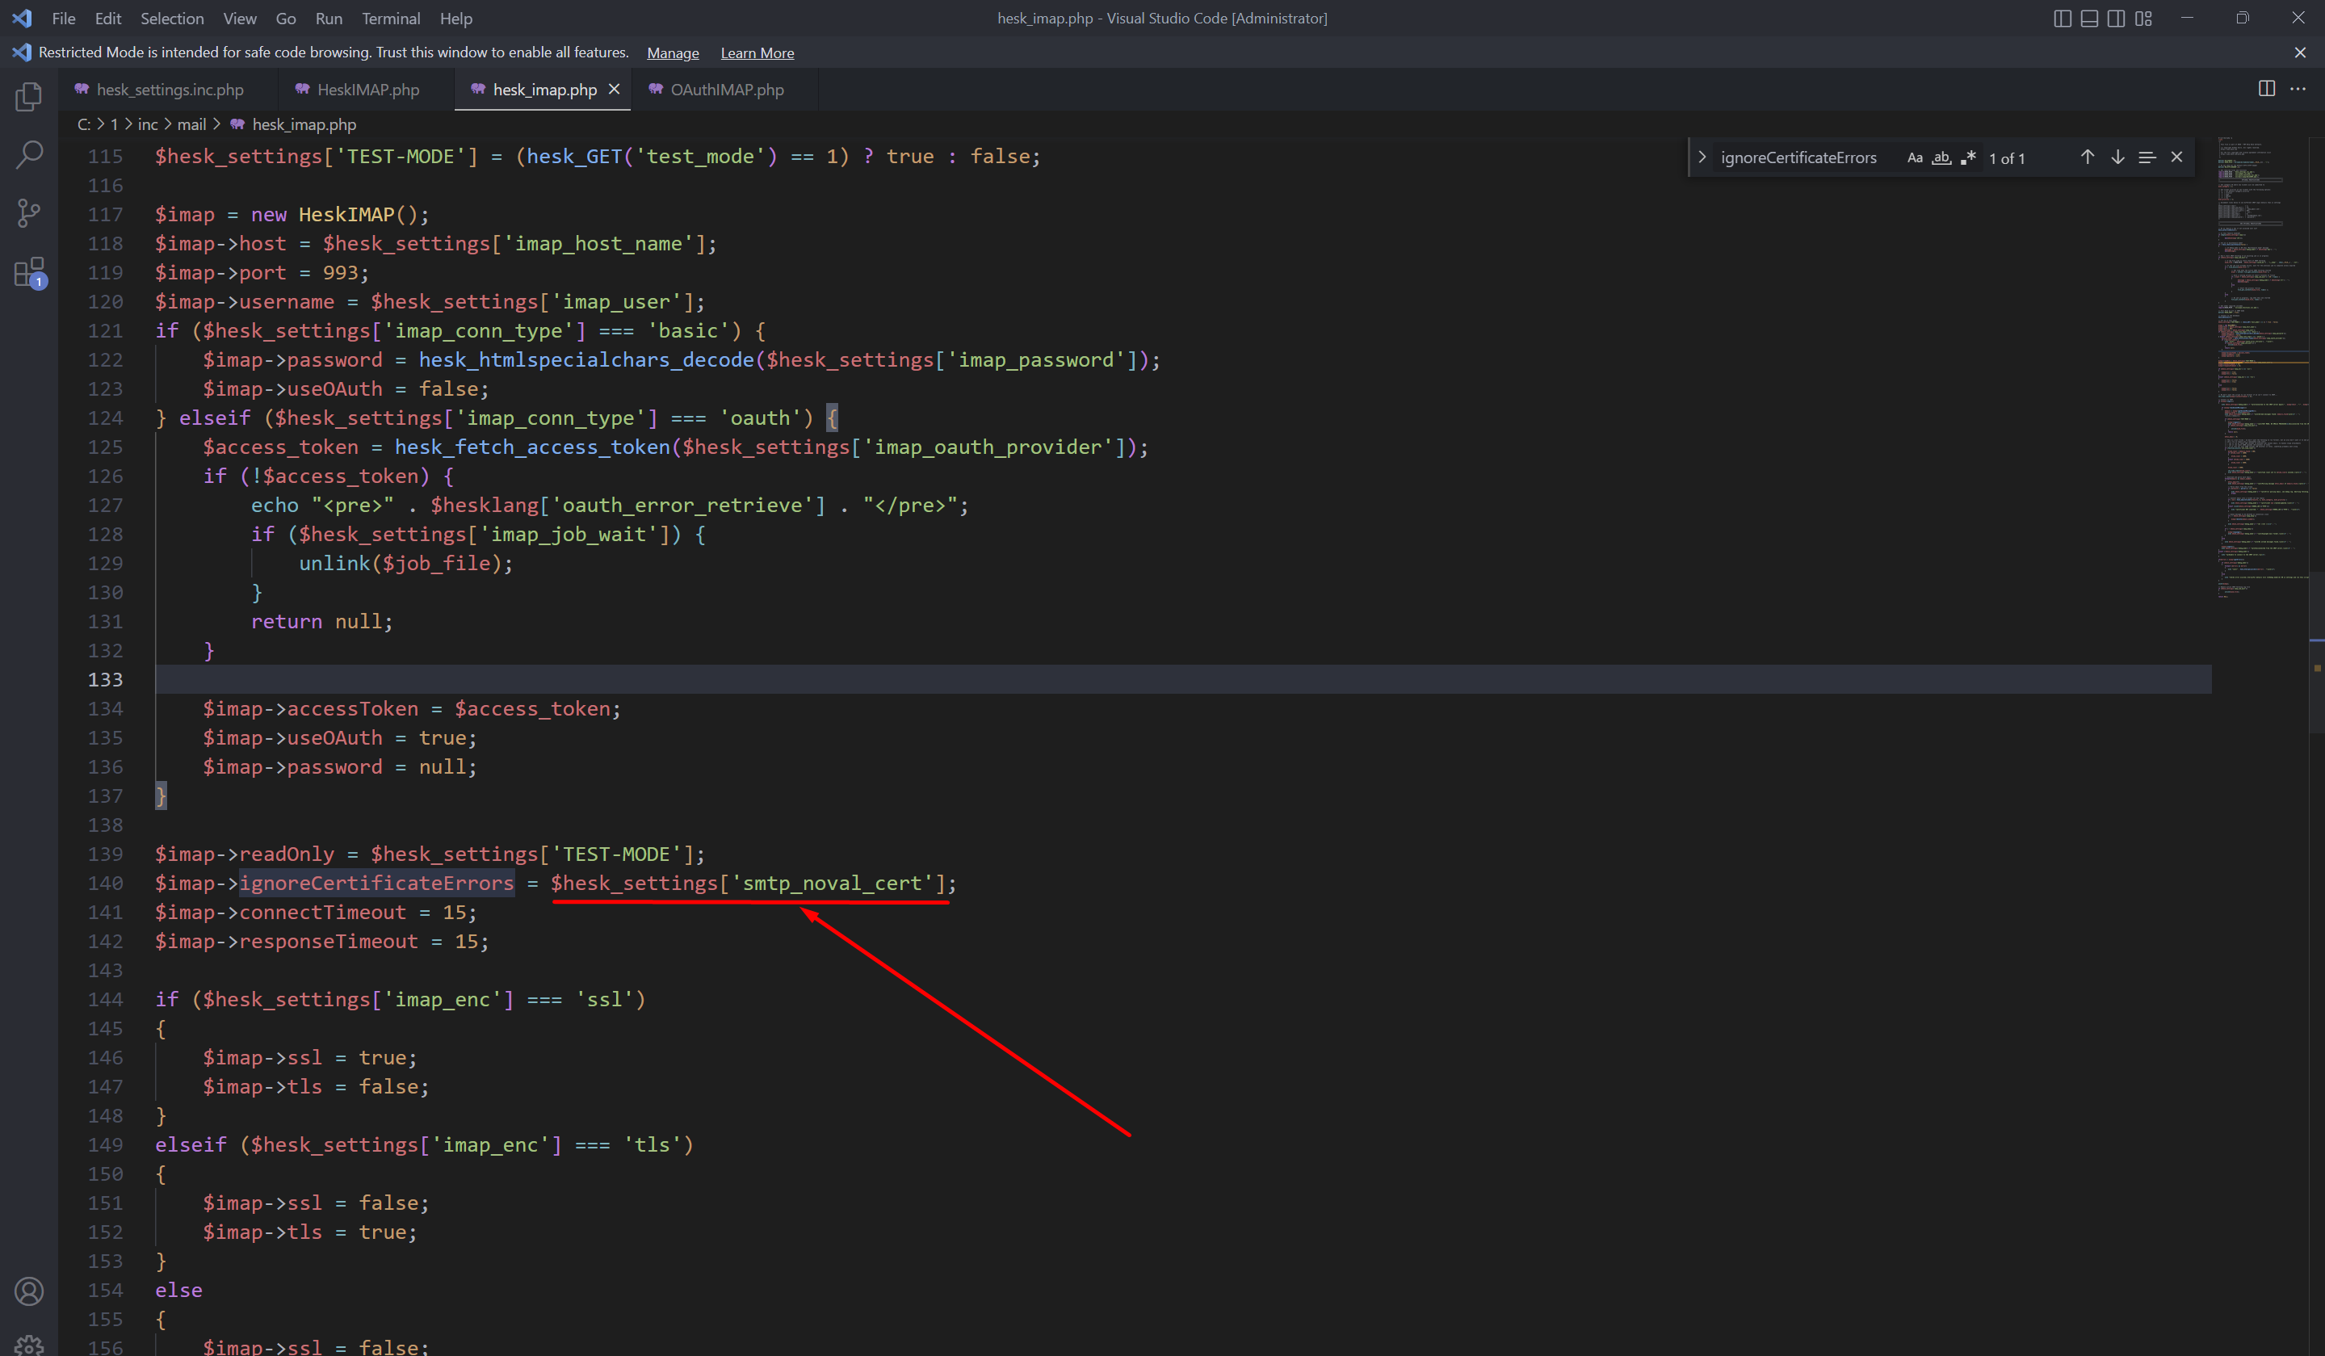Click breadcrumb folder mail
Screen dimensions: 2325x1356
(192, 124)
